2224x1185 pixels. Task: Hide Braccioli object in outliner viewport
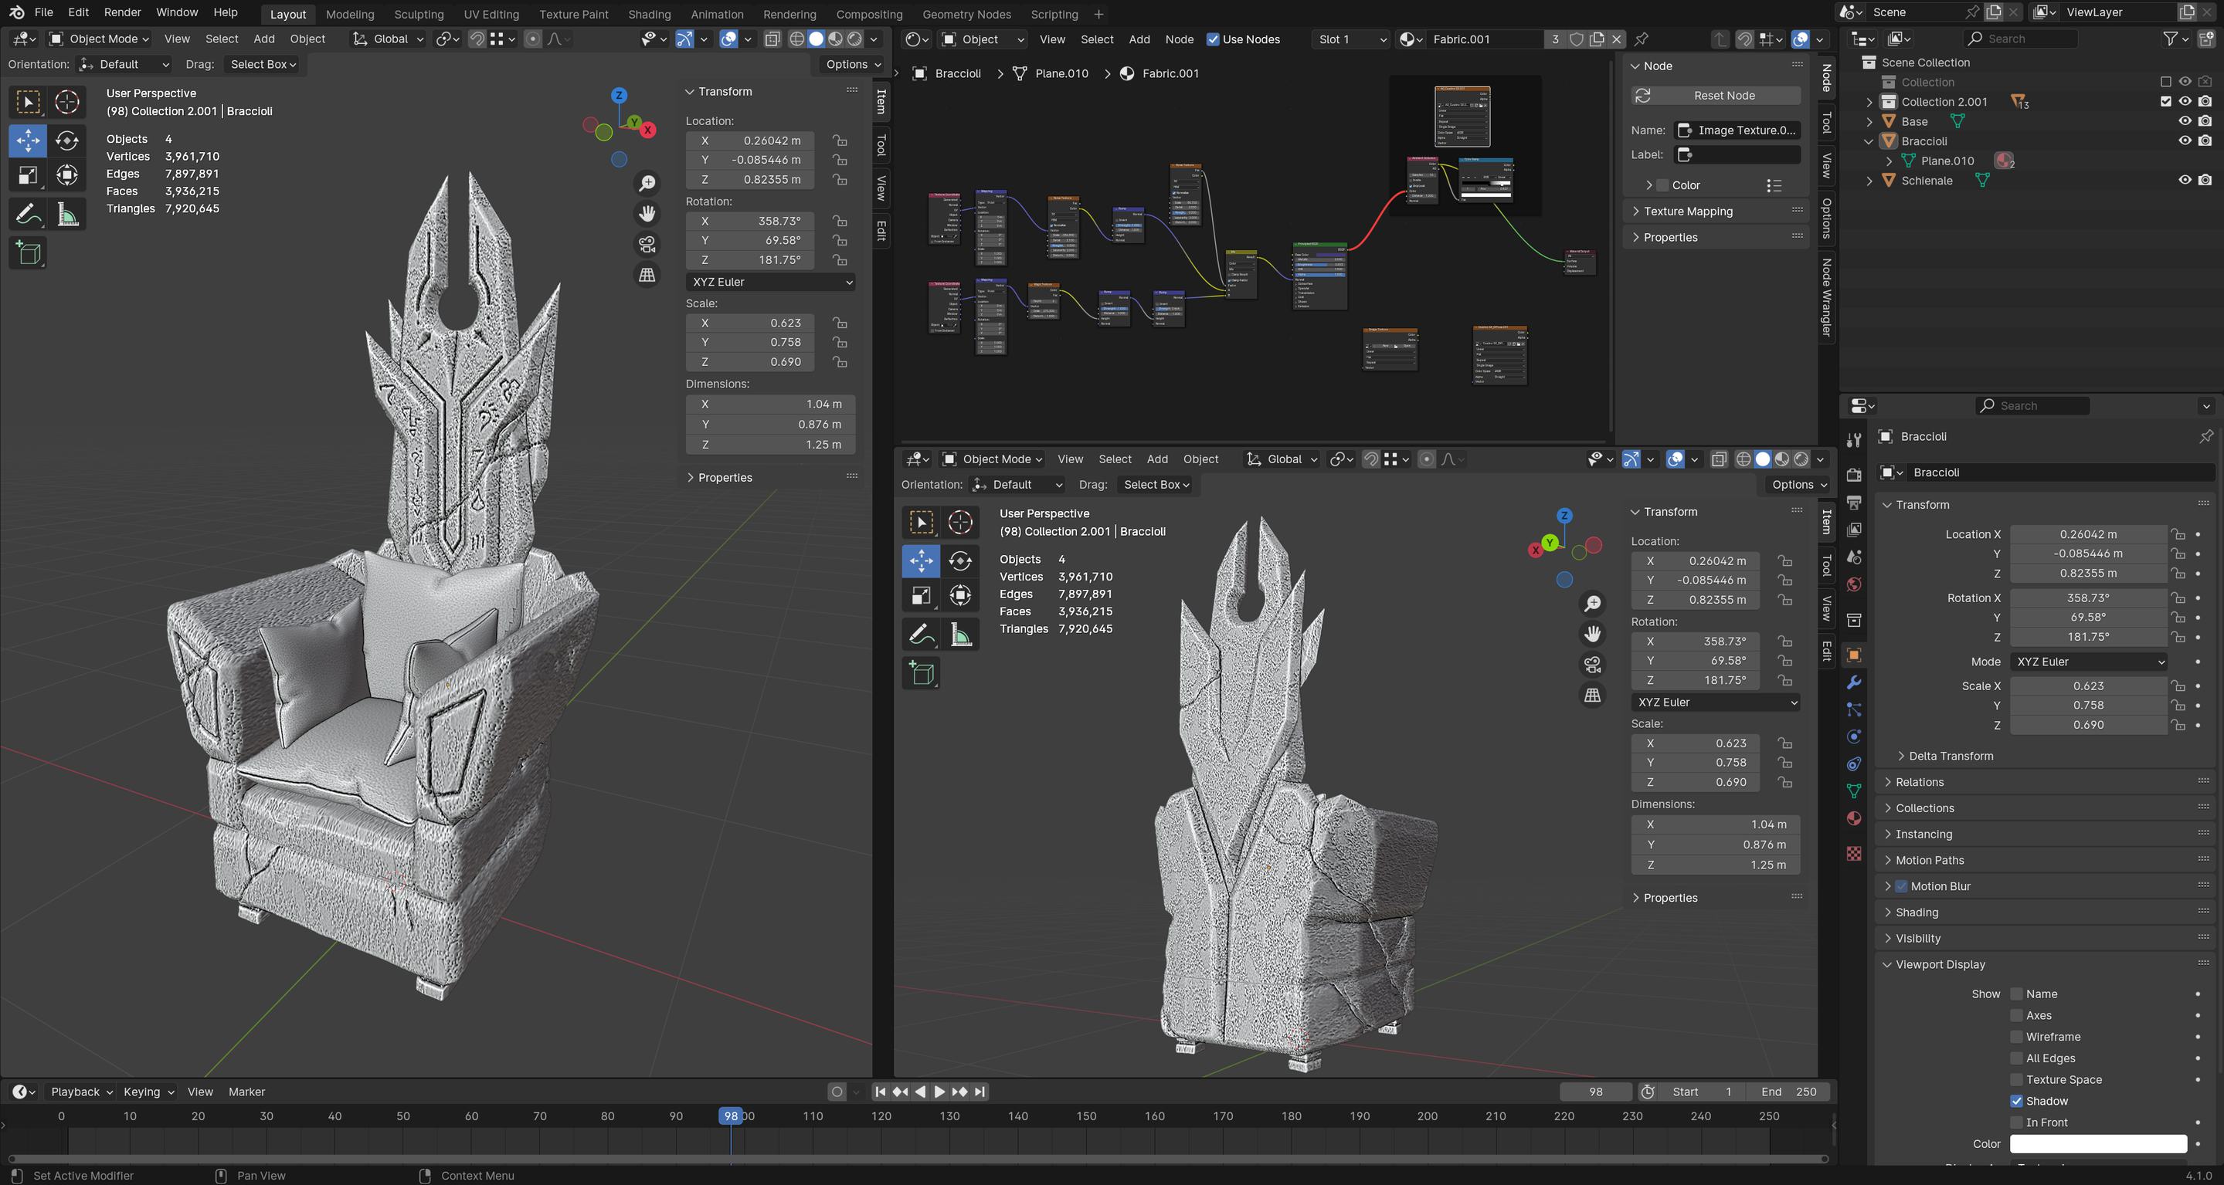(2185, 141)
